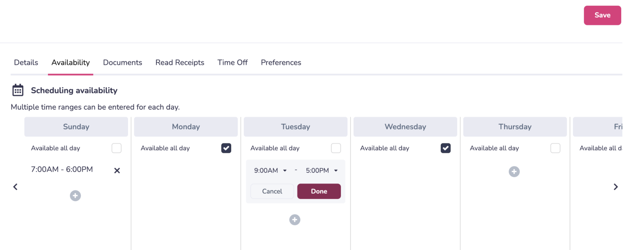Uncheck Available all day for Wednesday

[x=446, y=148]
